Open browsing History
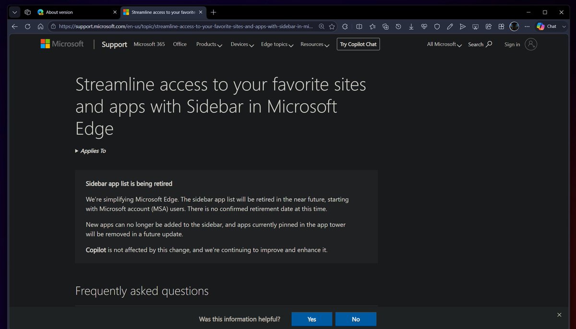 (398, 26)
